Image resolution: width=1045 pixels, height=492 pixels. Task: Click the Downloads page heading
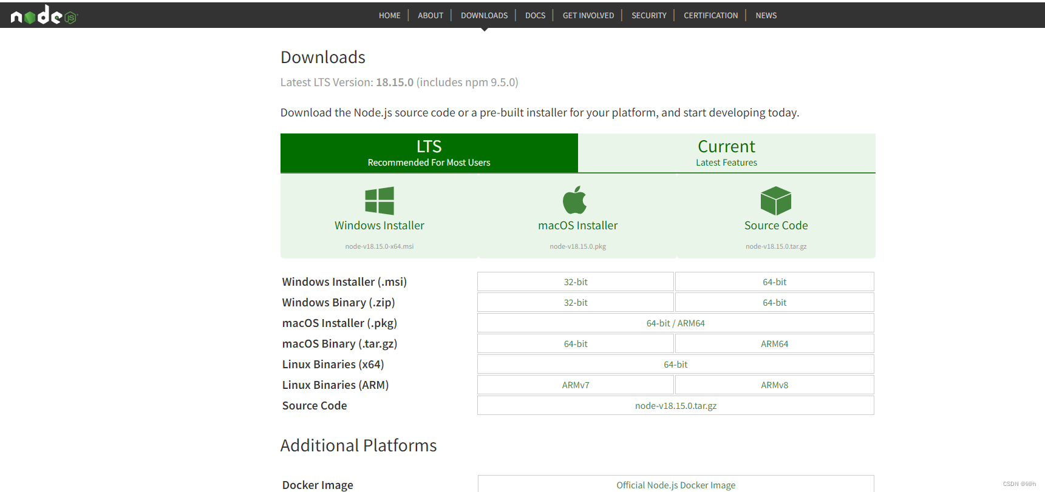323,57
